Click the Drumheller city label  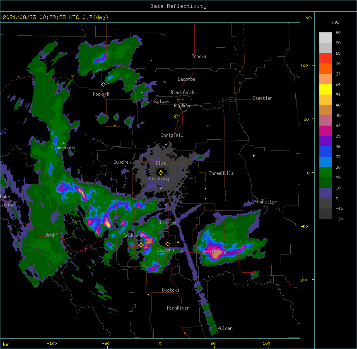pos(264,202)
